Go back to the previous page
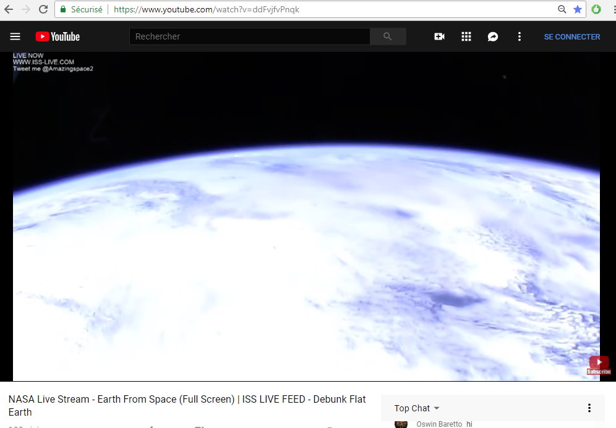Screen dimensions: 616x428 pos(9,9)
